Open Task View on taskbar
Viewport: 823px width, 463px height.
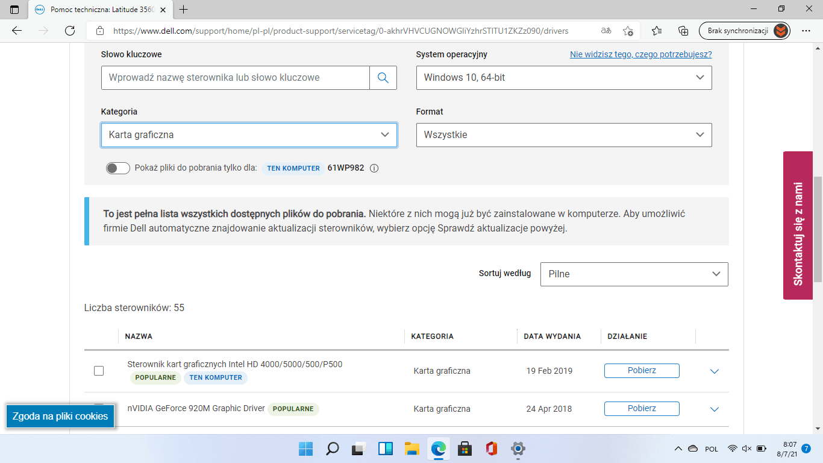359,449
